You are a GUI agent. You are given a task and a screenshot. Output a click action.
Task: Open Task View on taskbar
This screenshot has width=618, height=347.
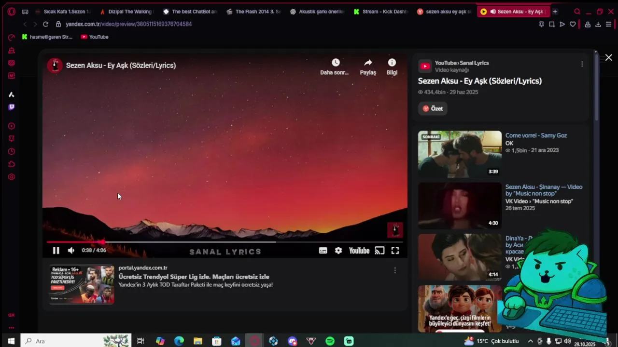140,341
